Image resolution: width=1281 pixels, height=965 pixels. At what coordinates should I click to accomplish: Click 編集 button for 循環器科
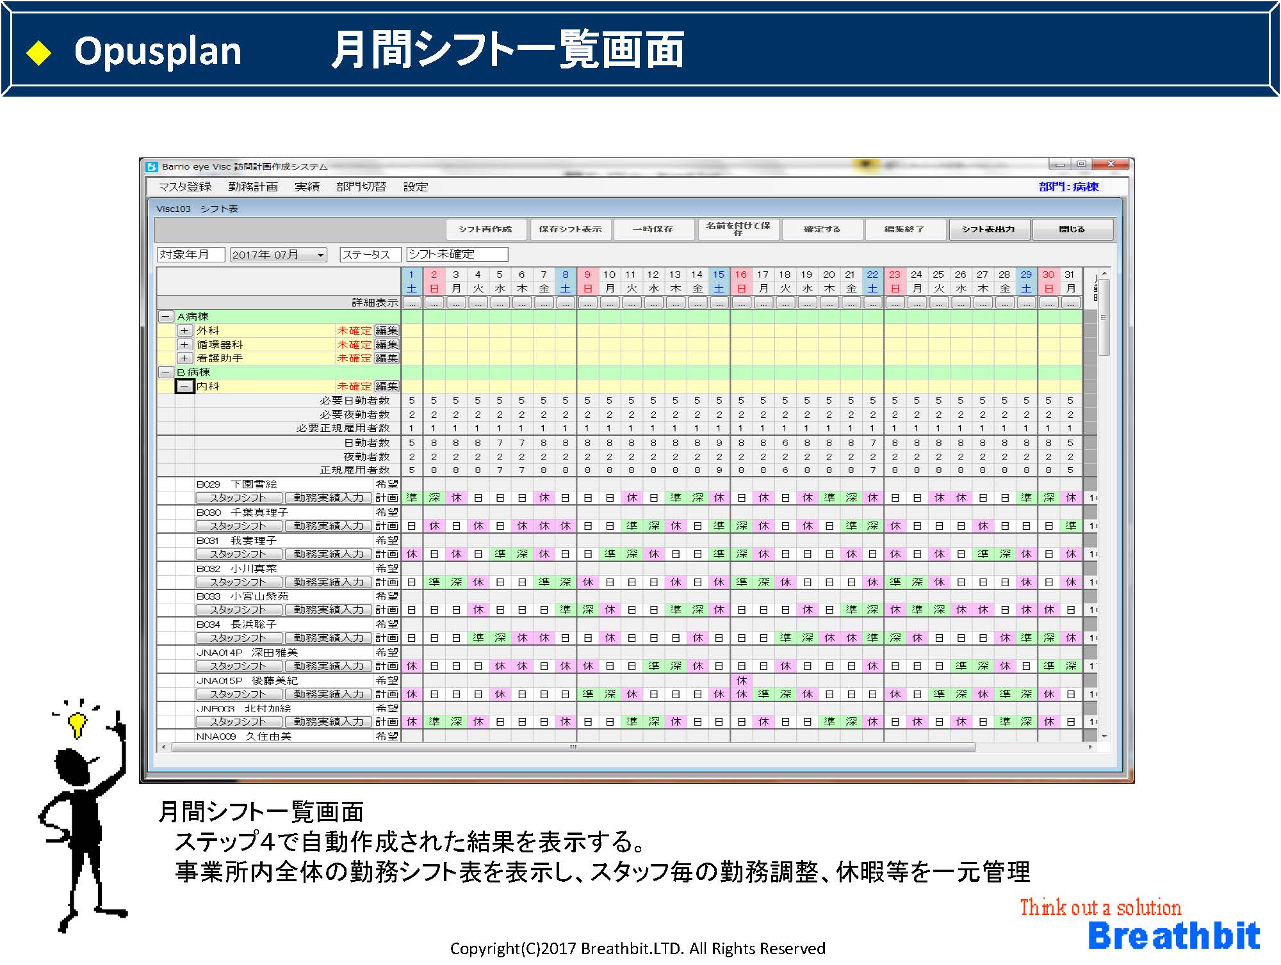(387, 344)
